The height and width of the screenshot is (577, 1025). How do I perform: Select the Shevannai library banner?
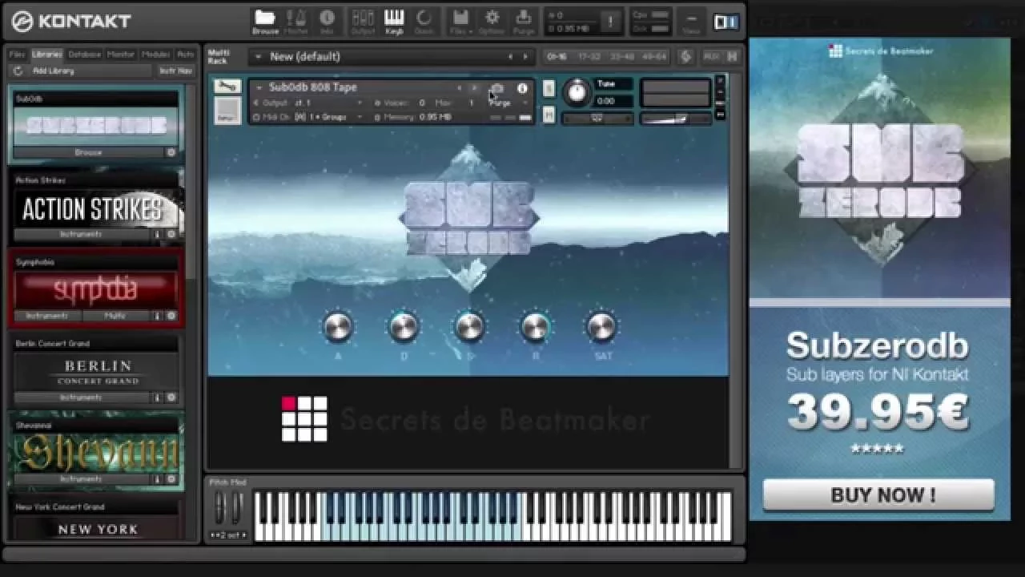click(x=96, y=453)
